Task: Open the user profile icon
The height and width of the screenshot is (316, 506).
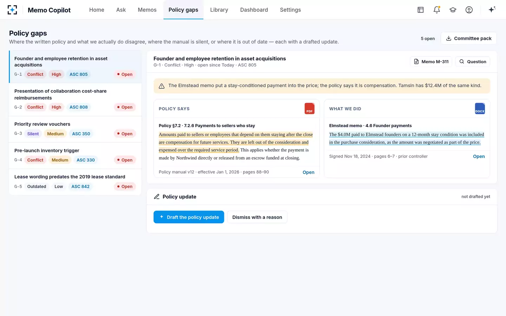Action: (469, 10)
